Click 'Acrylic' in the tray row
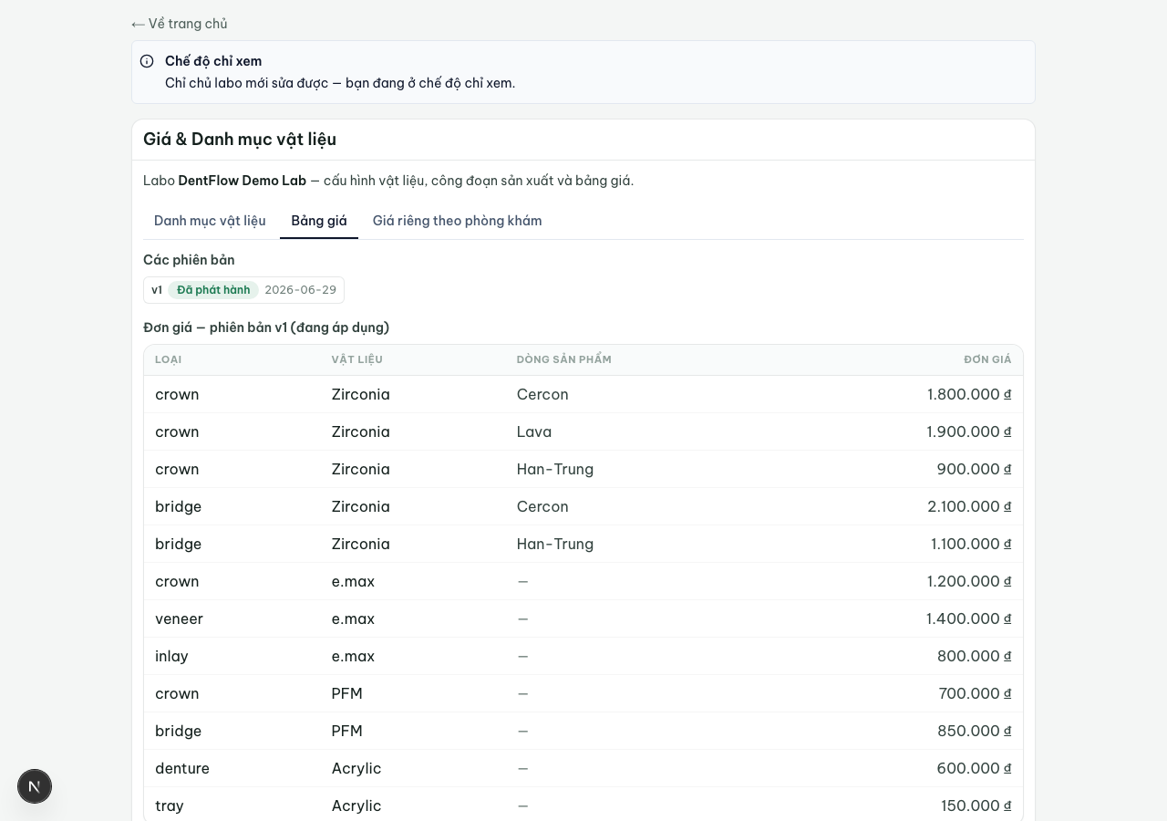Screen dimensions: 1167x821 pyautogui.click(x=356, y=805)
